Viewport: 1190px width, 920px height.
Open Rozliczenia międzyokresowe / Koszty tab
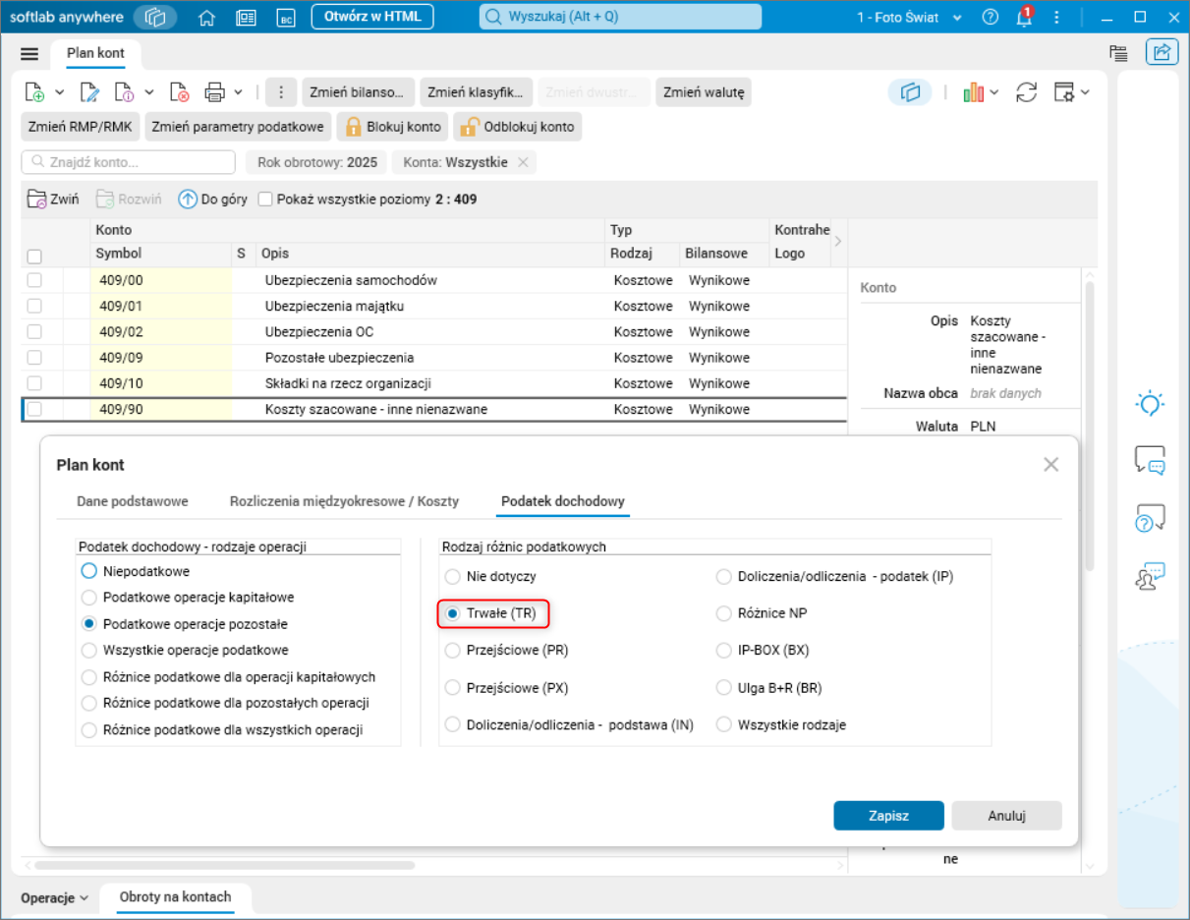[x=344, y=501]
